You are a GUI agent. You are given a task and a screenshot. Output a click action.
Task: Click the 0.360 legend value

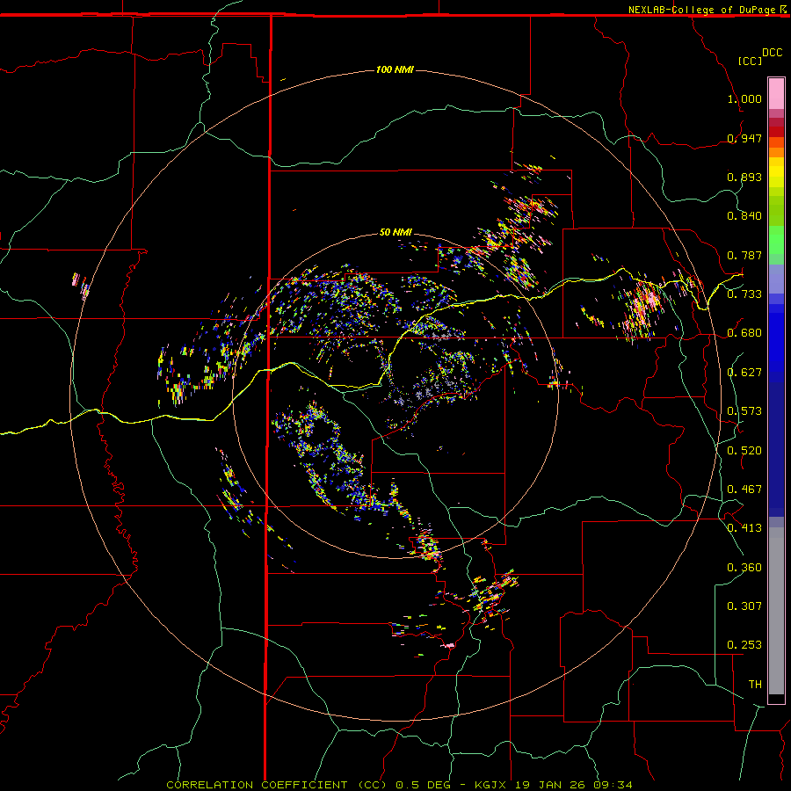(744, 568)
